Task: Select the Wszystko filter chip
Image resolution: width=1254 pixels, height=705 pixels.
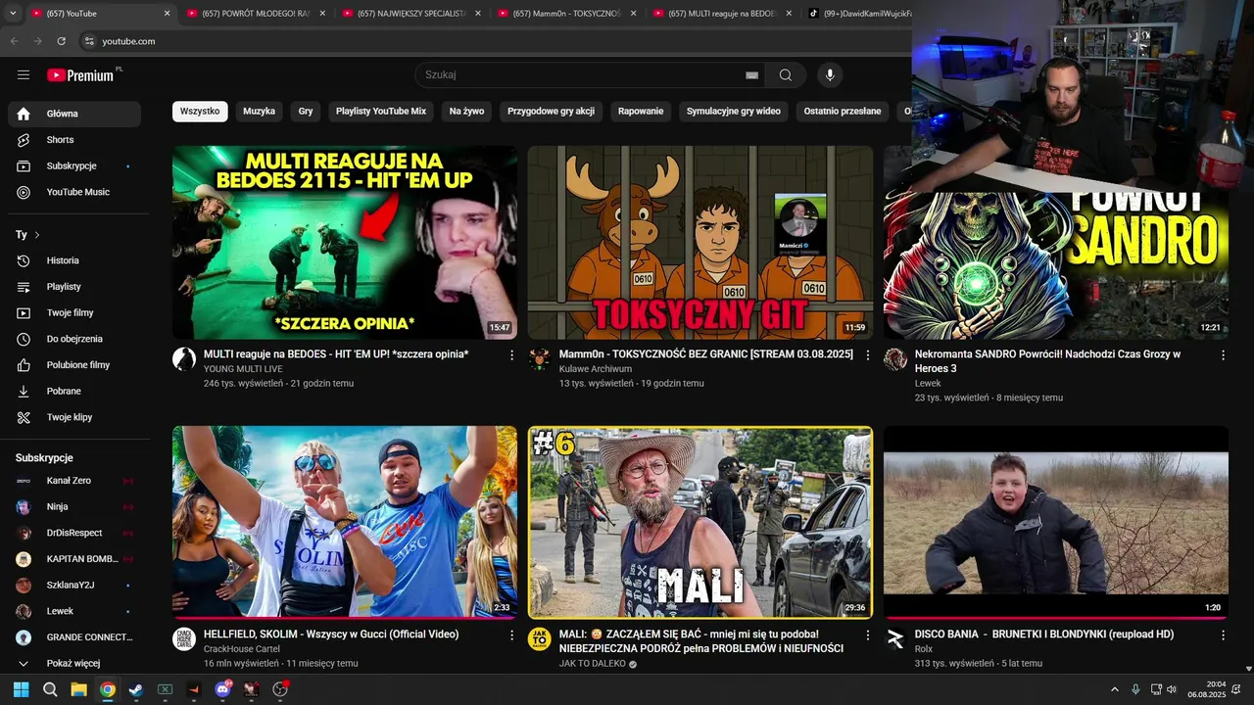Action: click(x=200, y=112)
